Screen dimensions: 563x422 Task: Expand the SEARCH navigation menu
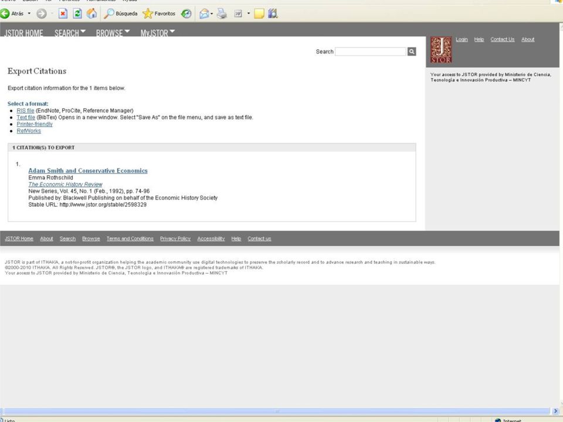[70, 33]
